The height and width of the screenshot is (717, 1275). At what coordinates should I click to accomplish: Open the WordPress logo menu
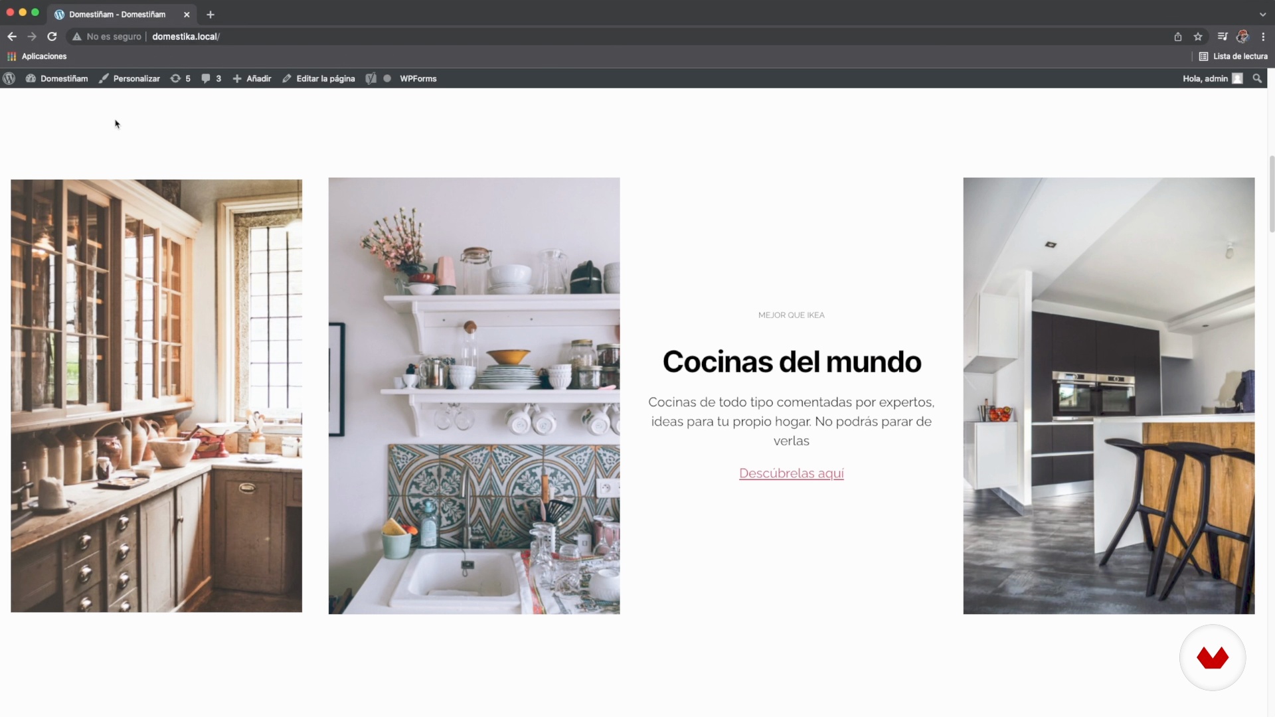click(9, 78)
